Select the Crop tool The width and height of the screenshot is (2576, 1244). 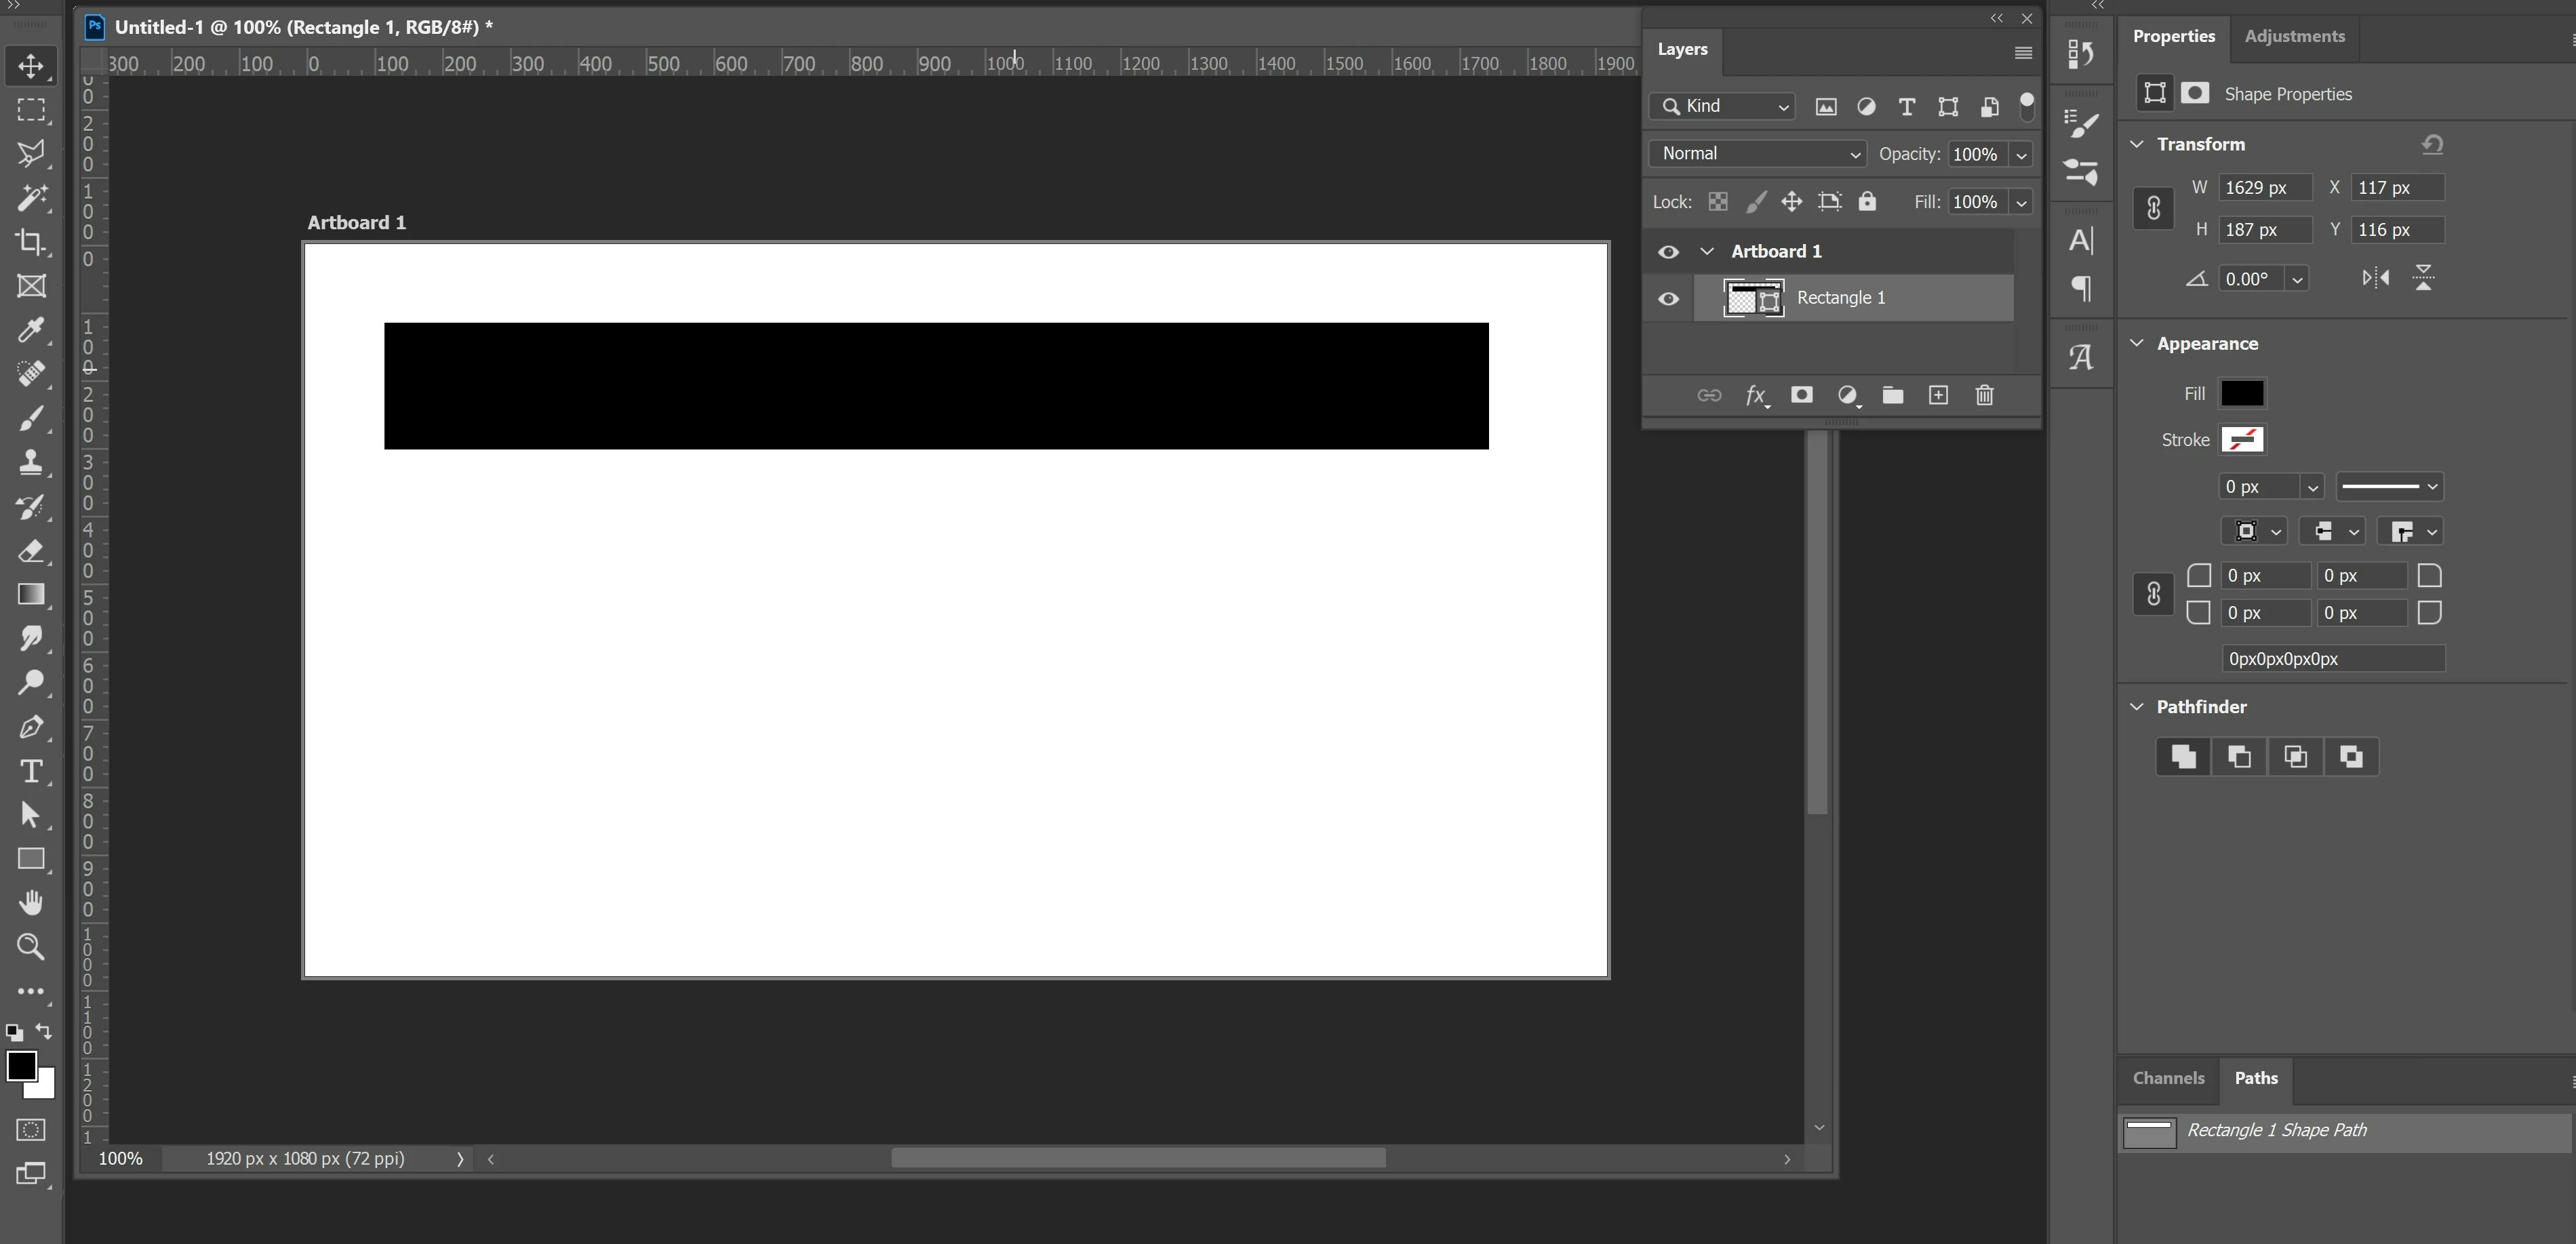[31, 242]
